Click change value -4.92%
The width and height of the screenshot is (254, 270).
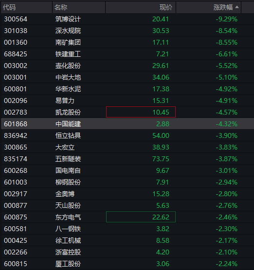pos(227,89)
